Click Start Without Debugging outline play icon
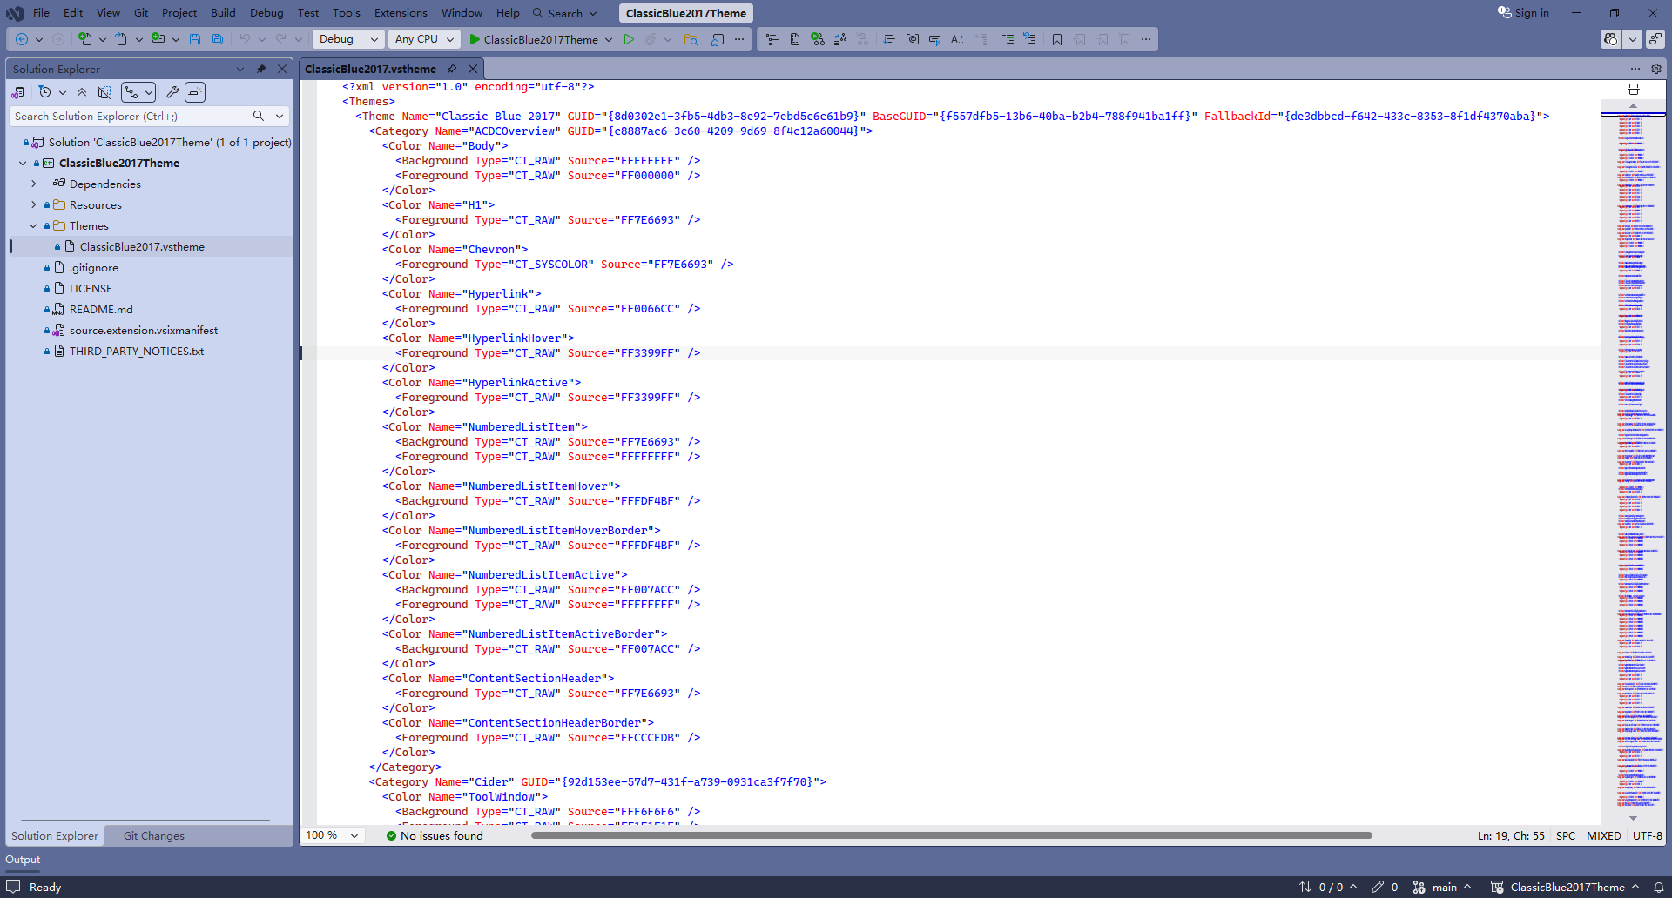The height and width of the screenshot is (898, 1672). [629, 39]
